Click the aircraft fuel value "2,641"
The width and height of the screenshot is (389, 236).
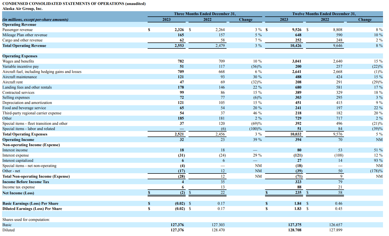click(297, 72)
